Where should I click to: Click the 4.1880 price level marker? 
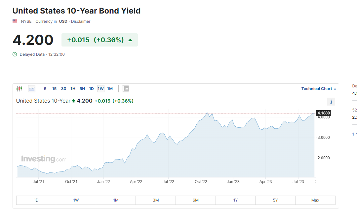coord(323,113)
